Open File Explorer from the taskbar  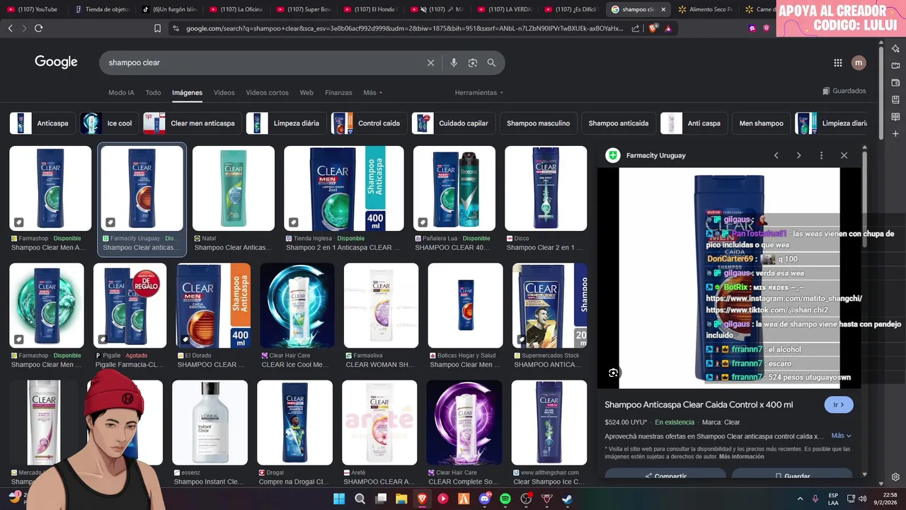click(x=401, y=499)
